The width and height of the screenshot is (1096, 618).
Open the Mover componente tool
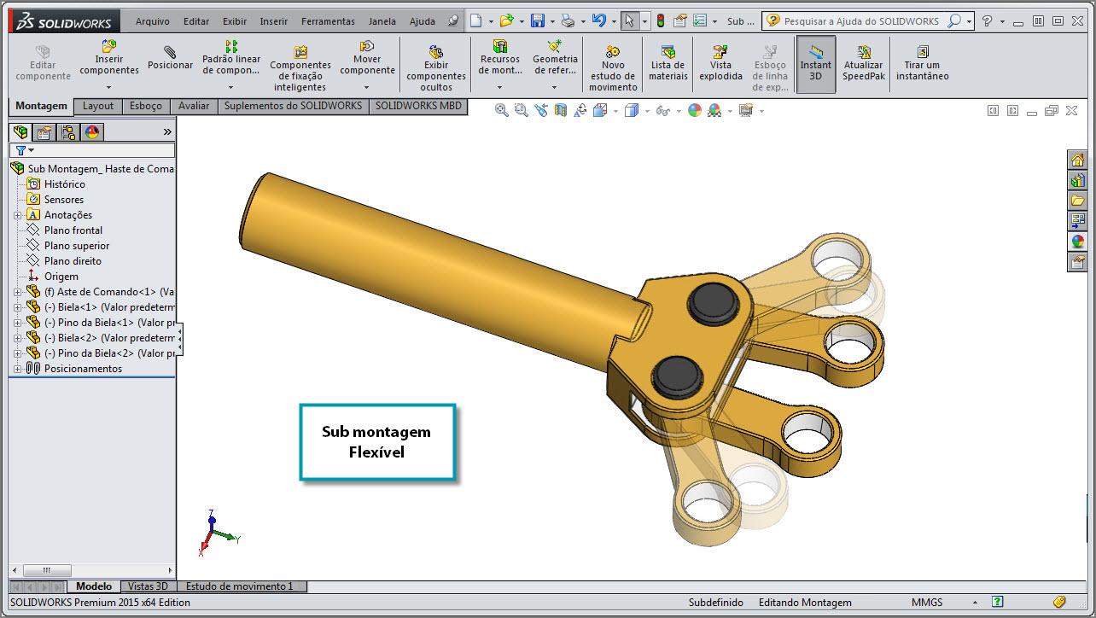click(x=367, y=60)
